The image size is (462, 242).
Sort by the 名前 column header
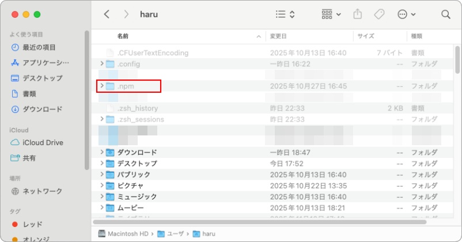point(123,36)
